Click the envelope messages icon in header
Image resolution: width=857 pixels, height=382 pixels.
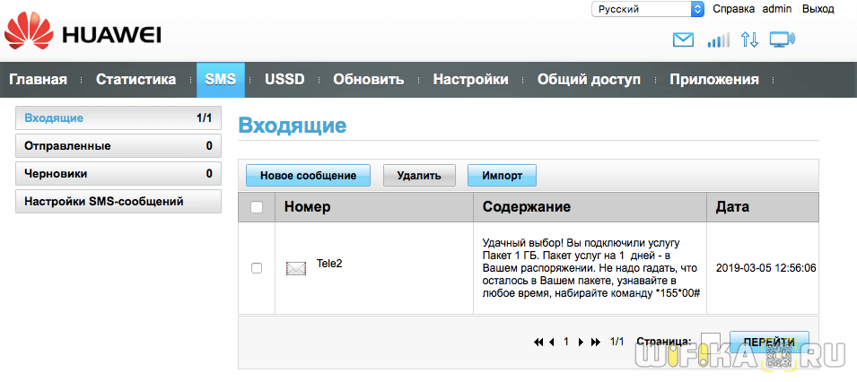[684, 39]
